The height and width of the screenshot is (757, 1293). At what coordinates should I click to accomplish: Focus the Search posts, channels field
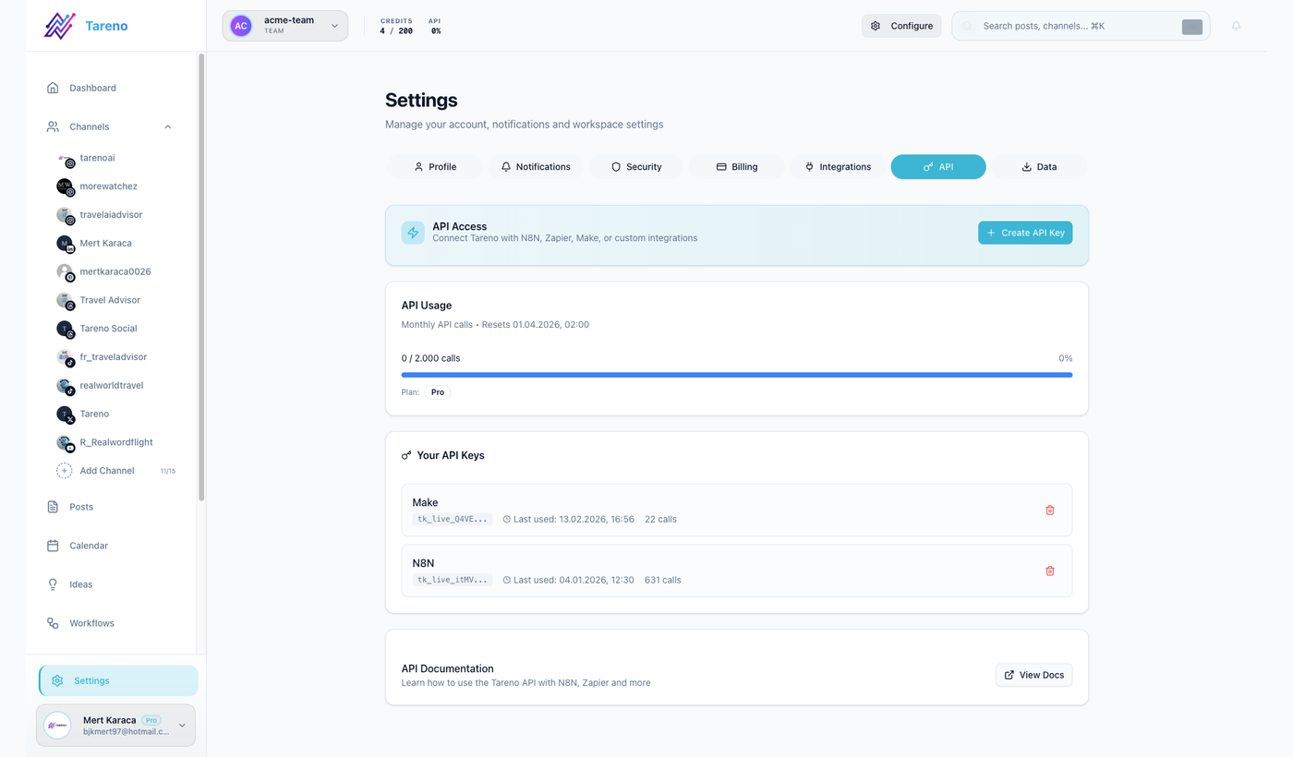click(1081, 26)
